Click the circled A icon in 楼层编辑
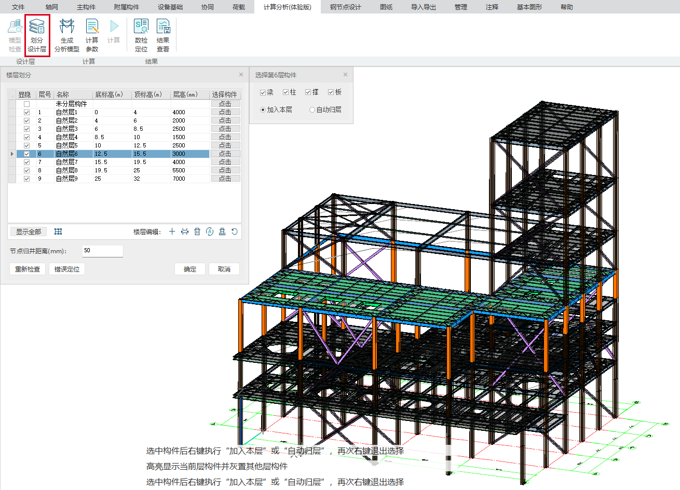Screen dimensions: 680x490 pos(210,232)
